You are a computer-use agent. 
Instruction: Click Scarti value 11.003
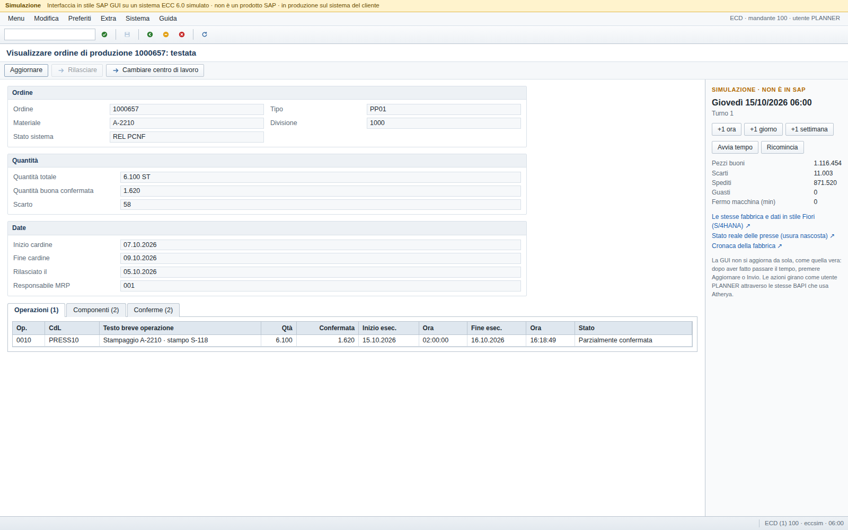(823, 173)
